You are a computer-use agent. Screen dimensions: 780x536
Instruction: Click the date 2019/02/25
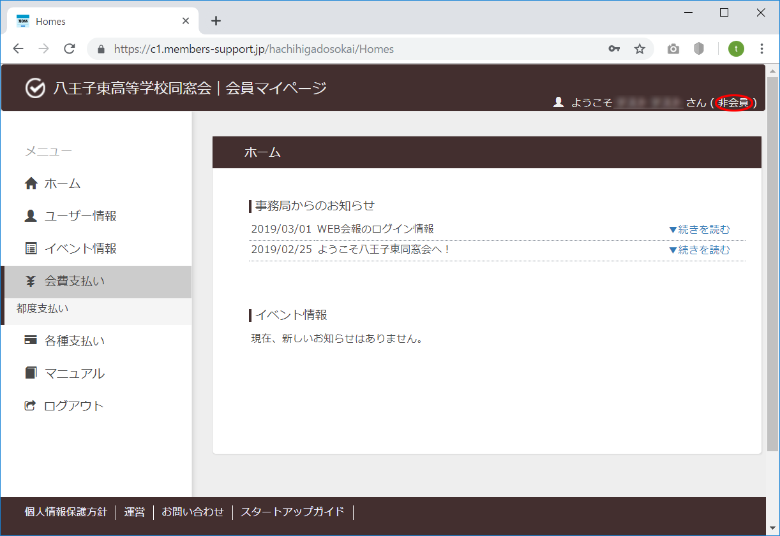click(x=281, y=249)
